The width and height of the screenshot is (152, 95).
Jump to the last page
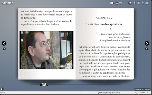click(147, 49)
